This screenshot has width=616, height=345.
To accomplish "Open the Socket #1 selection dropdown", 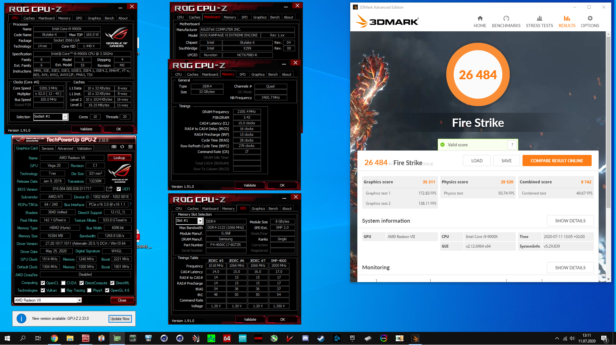I will [65, 117].
